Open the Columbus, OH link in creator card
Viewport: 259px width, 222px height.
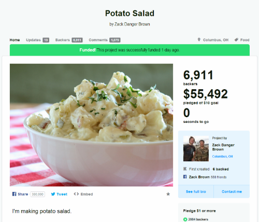pyautogui.click(x=222, y=156)
